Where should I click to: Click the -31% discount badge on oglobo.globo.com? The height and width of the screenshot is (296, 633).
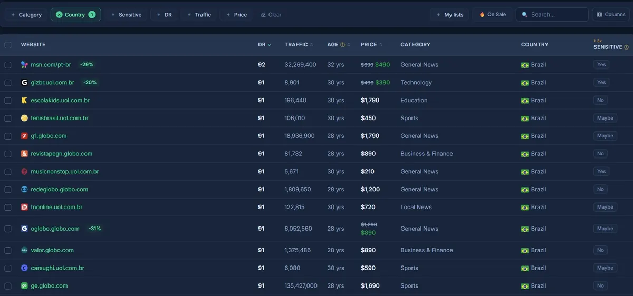(94, 229)
